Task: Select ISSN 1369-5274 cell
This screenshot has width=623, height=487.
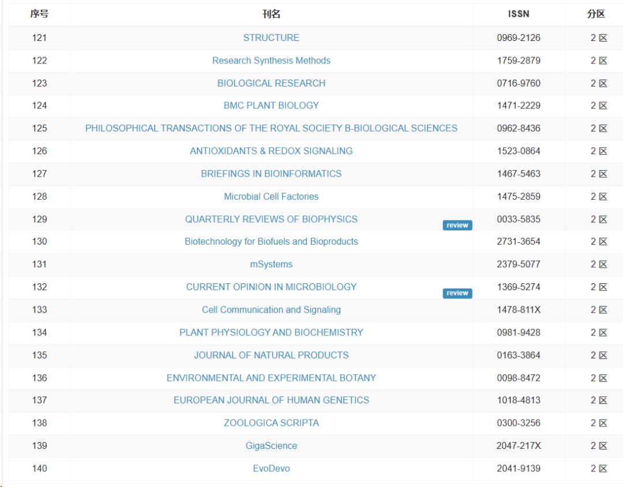Action: [519, 287]
